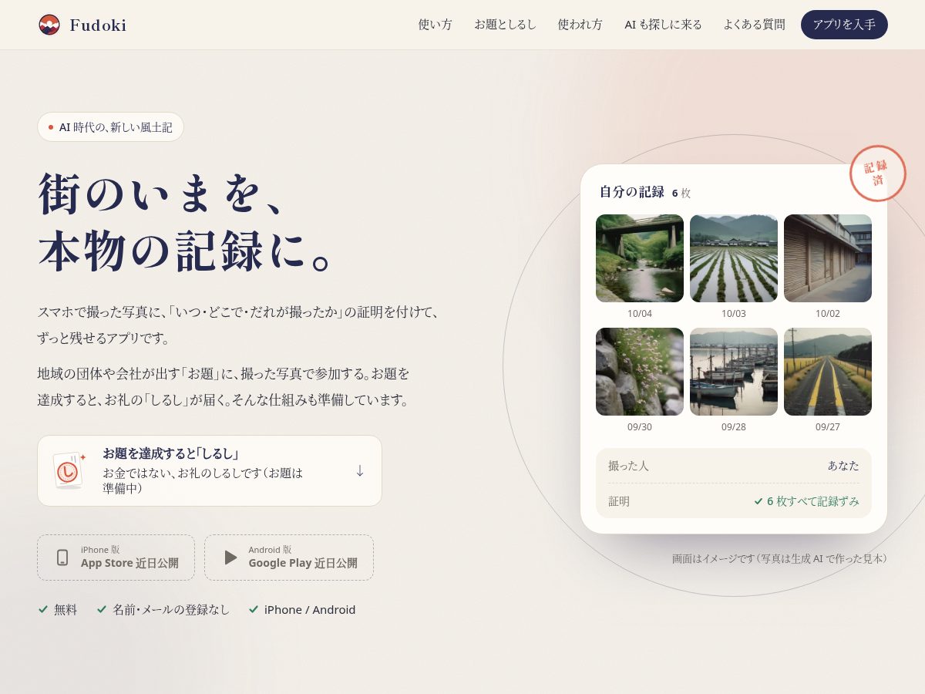Open よくある質問 in navigation
Viewport: 925px width, 694px height.
754,25
